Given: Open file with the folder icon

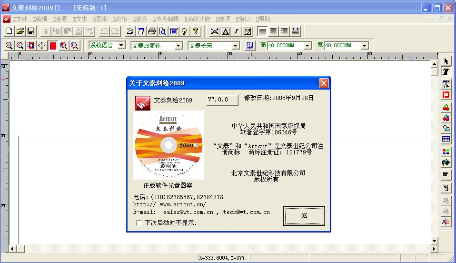Looking at the screenshot, I should tap(20, 31).
